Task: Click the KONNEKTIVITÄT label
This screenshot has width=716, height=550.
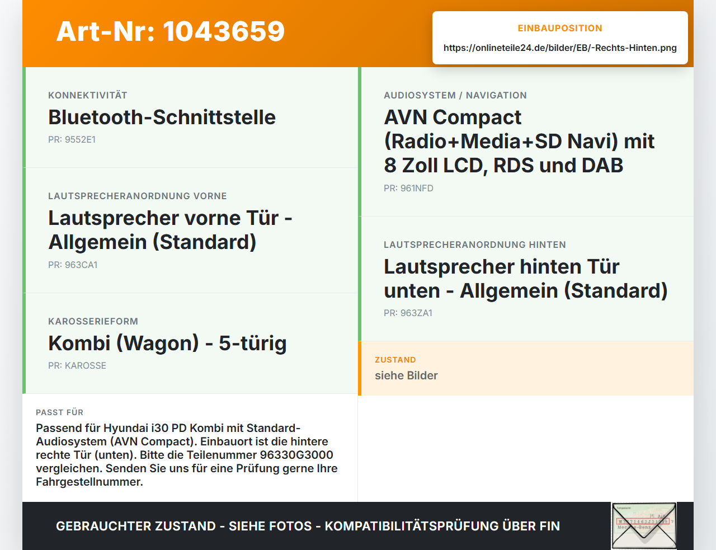Action: (88, 96)
